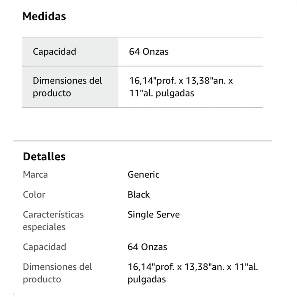Select the 64 Onzas value in Medidas table

point(149,51)
